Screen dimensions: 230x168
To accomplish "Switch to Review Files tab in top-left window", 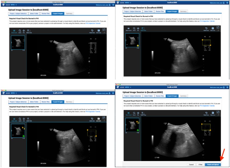I will click(46, 13).
